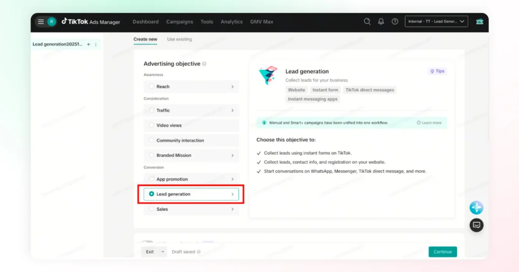Viewport: 519px width, 272px height.
Task: Expand the Traffic row chevron
Action: (232, 110)
